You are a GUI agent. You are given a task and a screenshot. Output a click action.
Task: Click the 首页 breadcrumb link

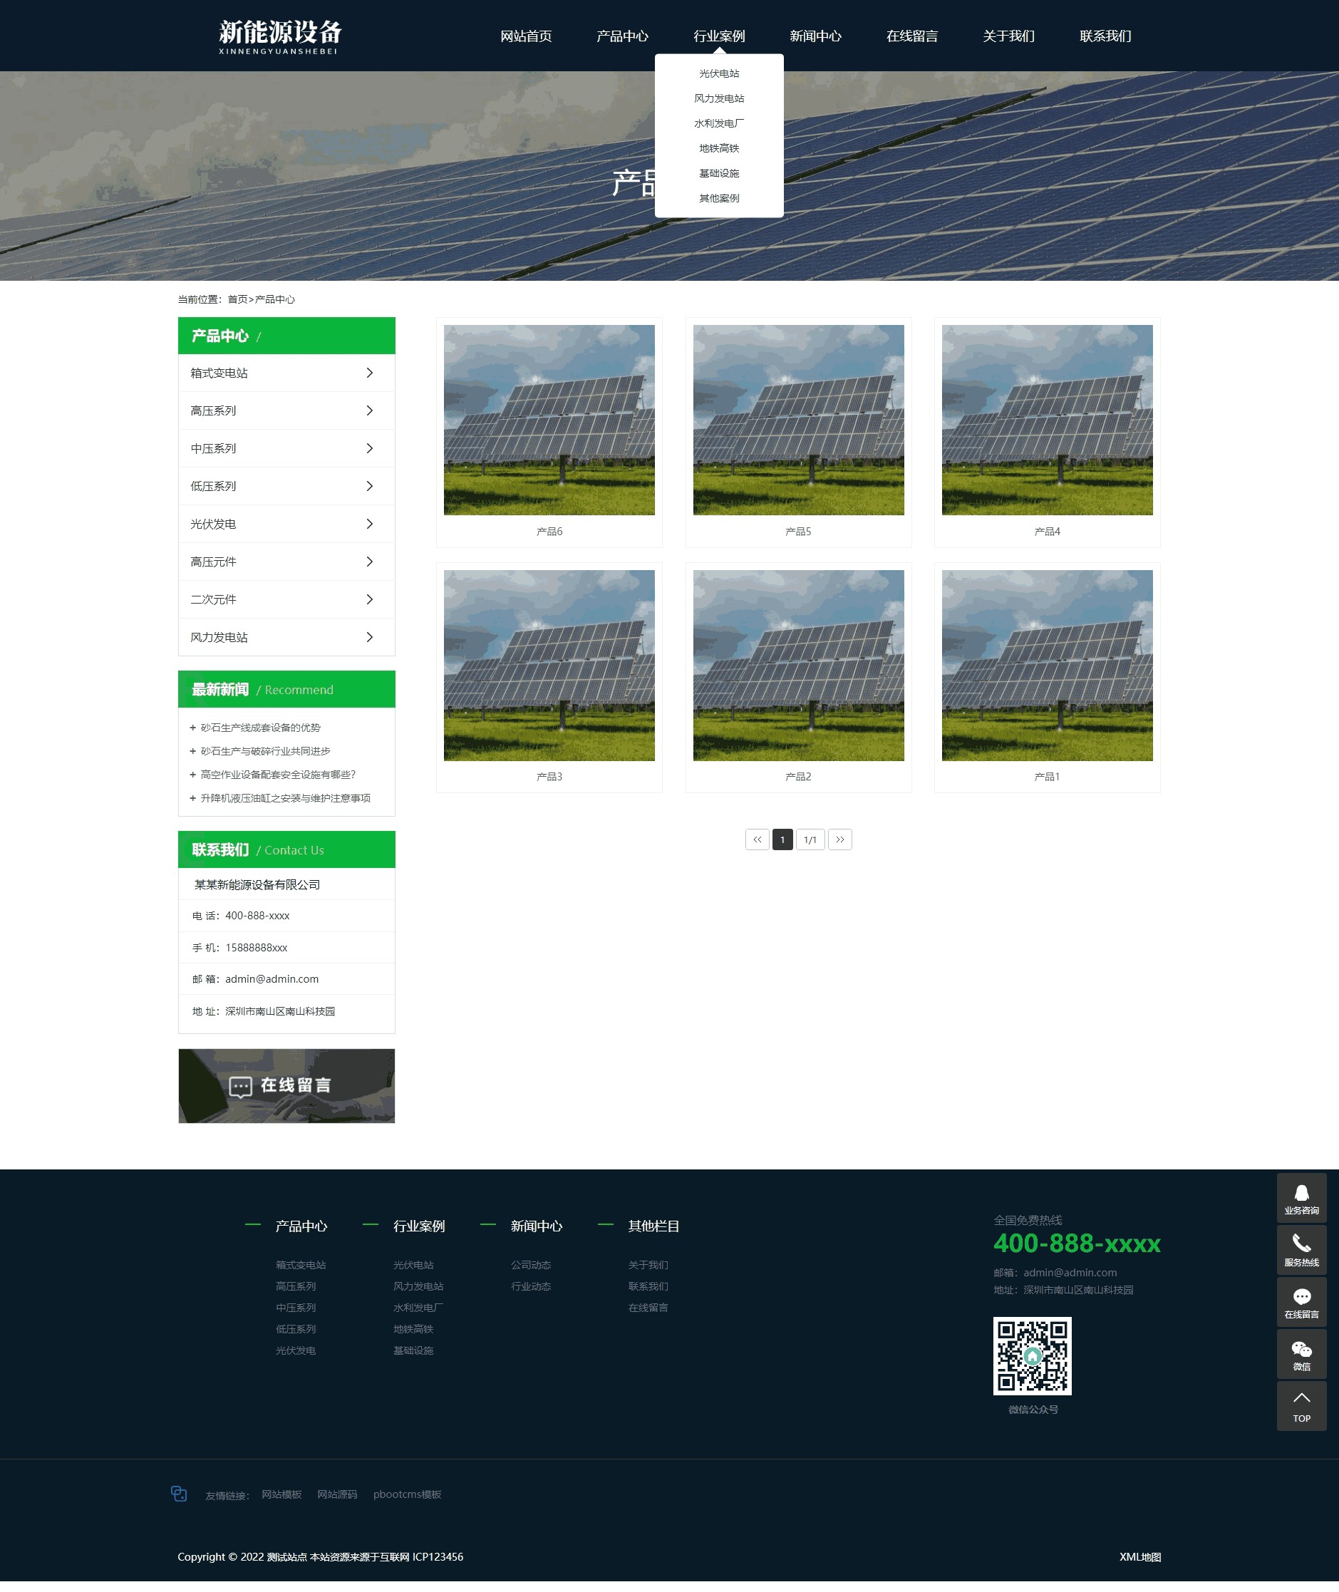point(237,299)
